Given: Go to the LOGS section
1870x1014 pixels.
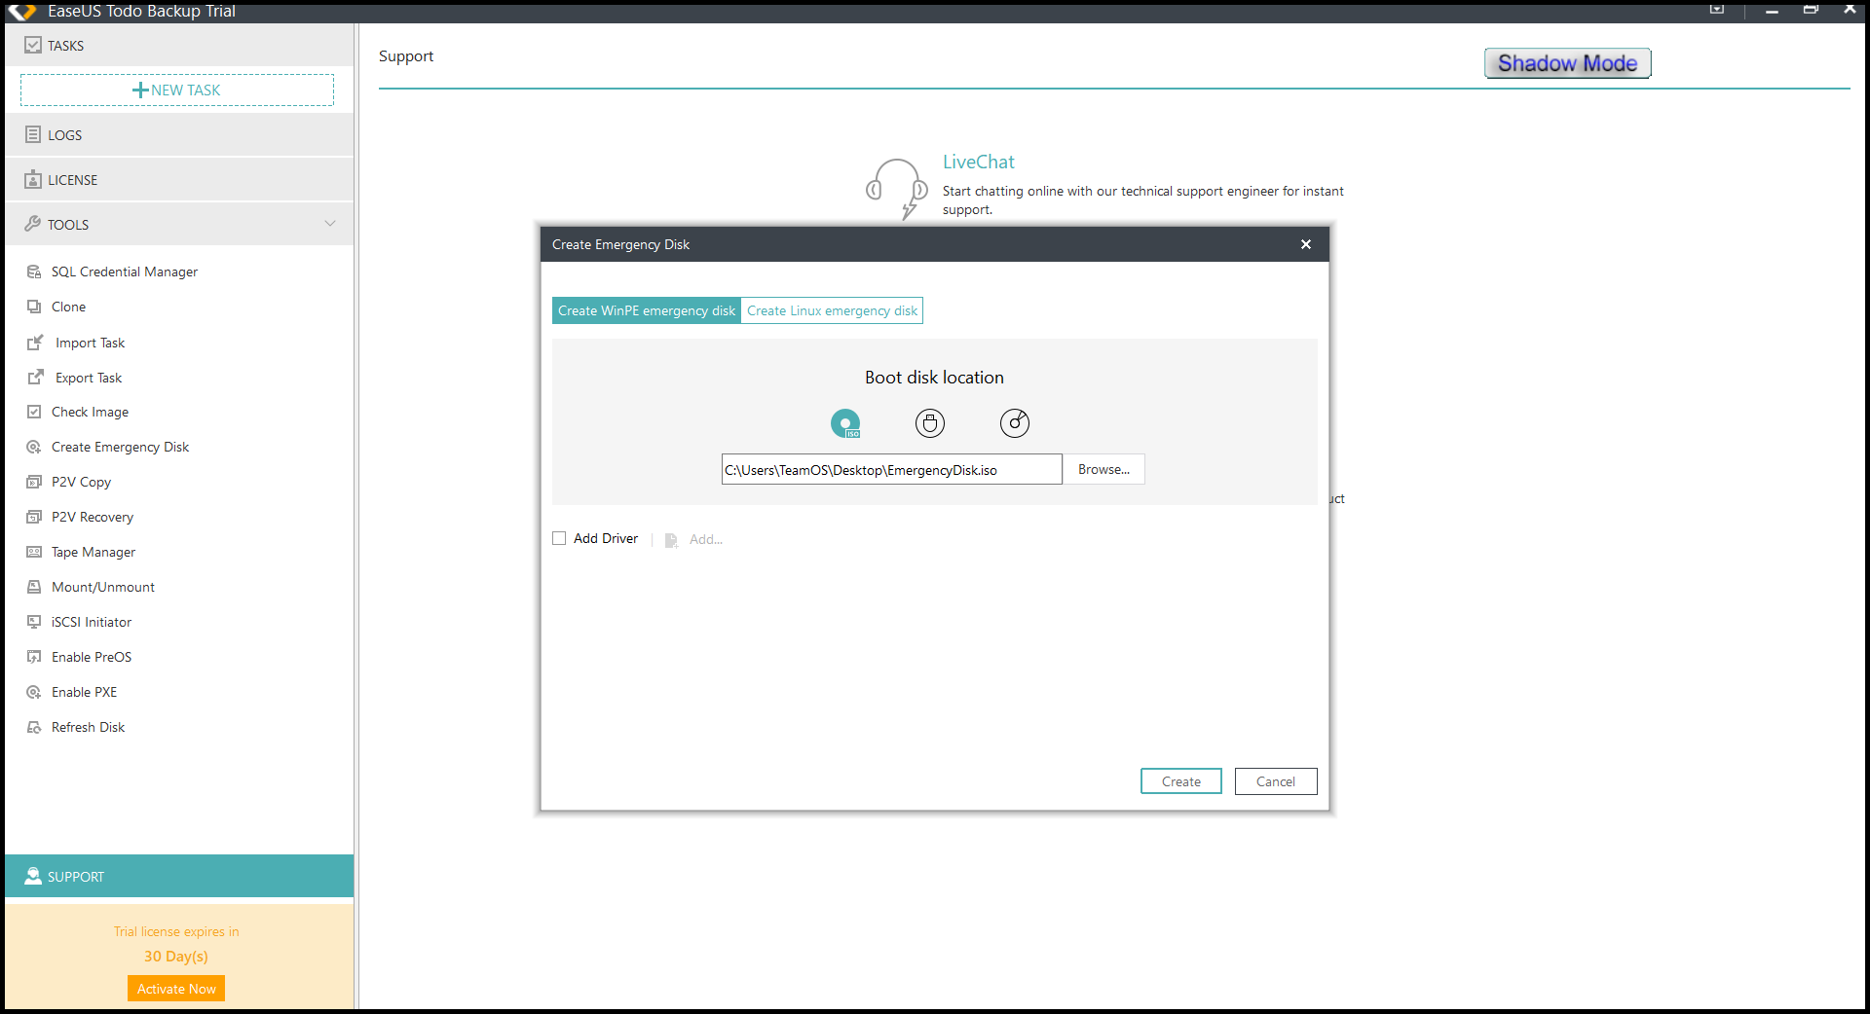Looking at the screenshot, I should tap(179, 135).
